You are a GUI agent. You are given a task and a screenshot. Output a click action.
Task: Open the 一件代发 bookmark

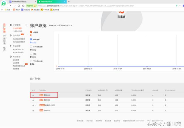click(x=45, y=10)
